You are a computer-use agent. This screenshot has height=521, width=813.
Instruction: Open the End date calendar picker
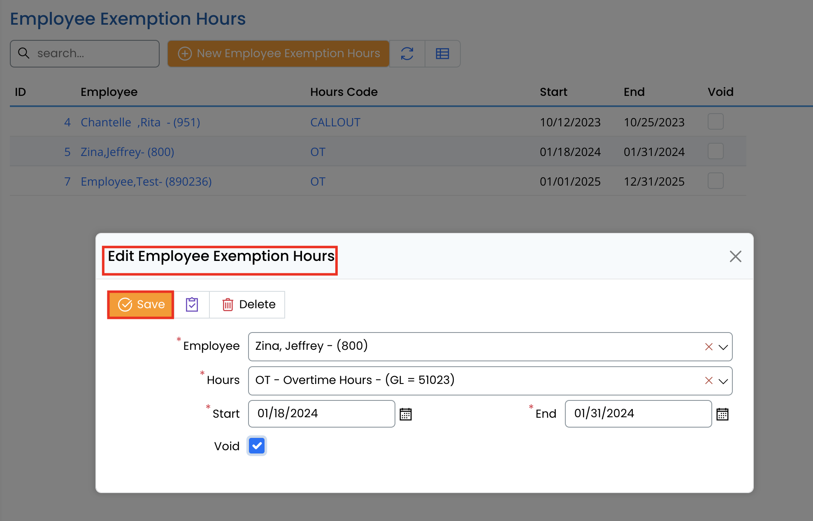pyautogui.click(x=722, y=414)
